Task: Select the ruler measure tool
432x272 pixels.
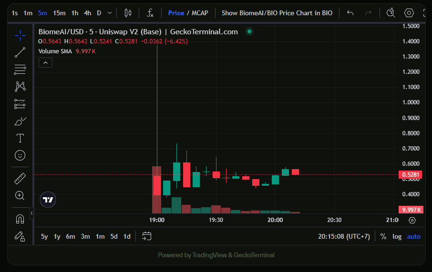Action: coord(20,179)
